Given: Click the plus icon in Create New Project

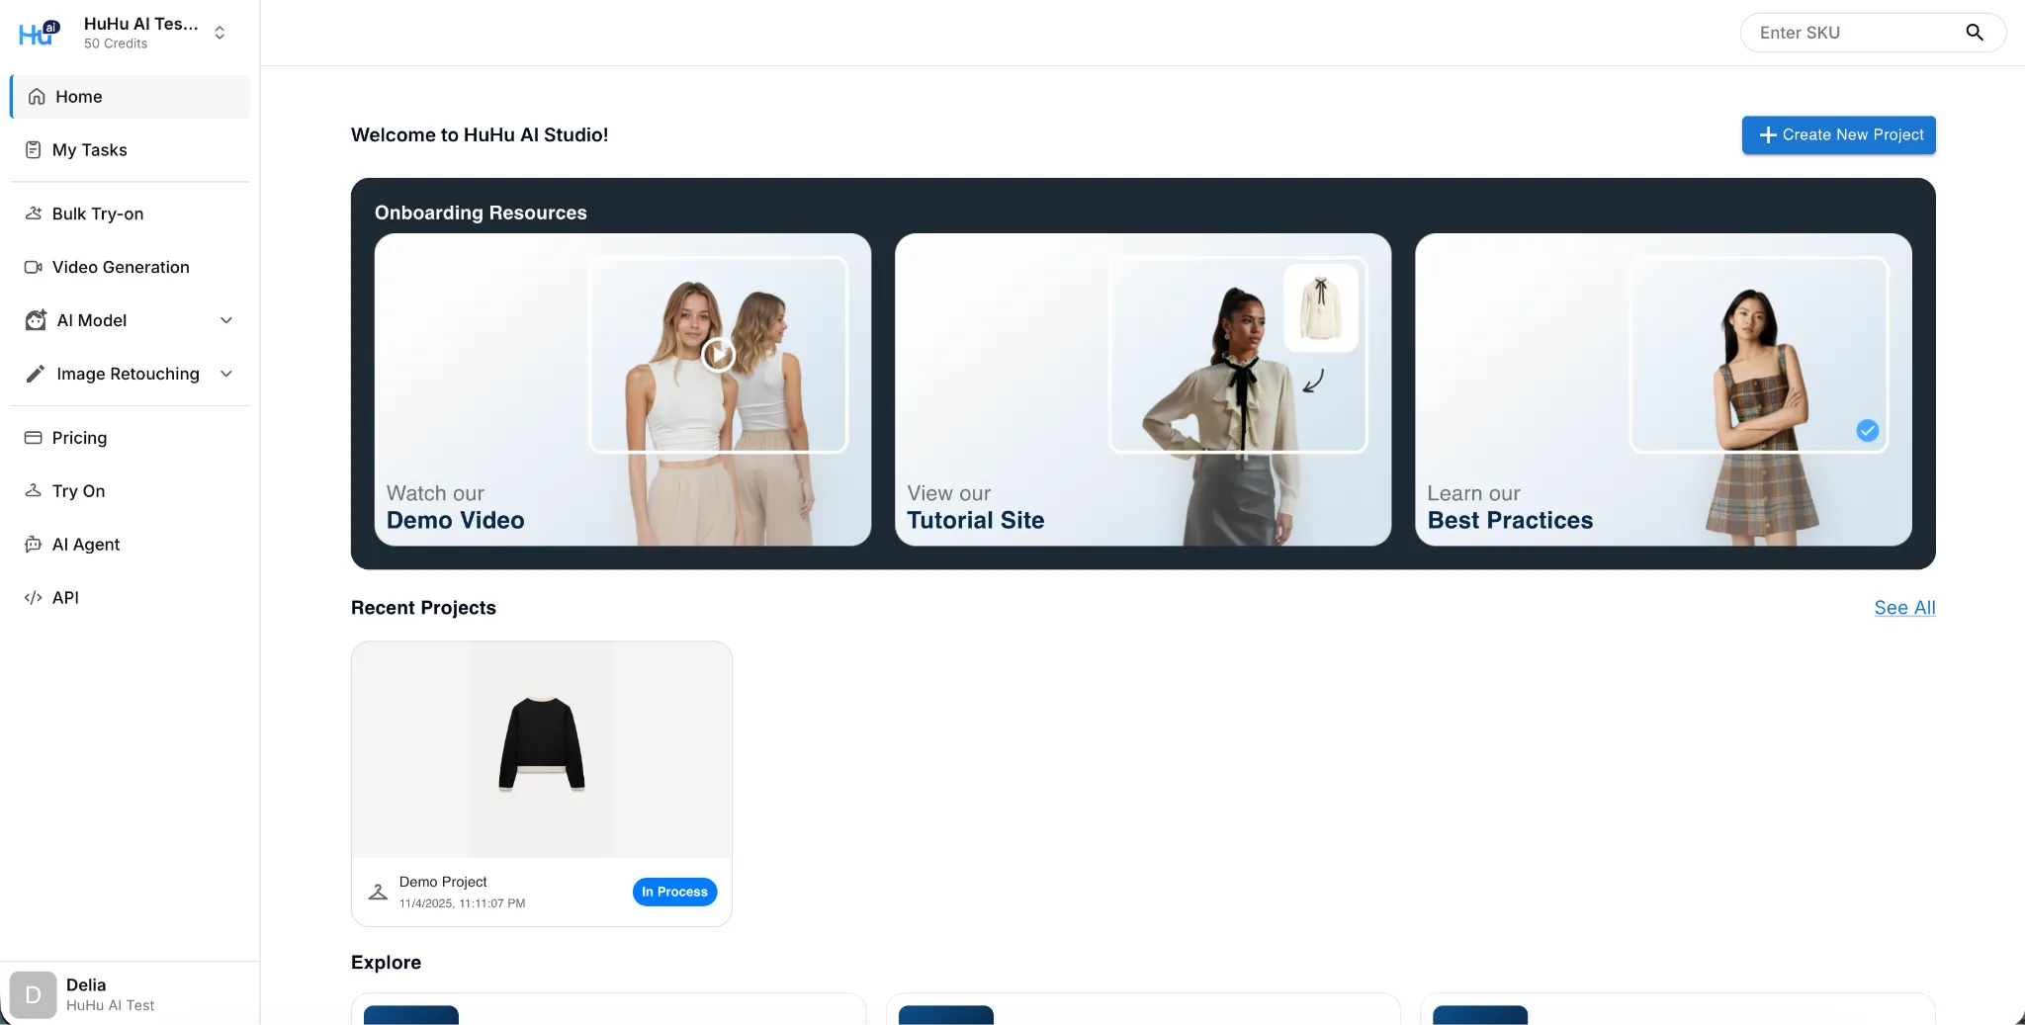Looking at the screenshot, I should pos(1768,135).
